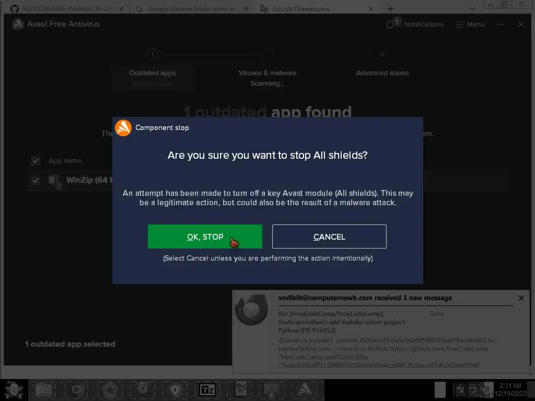Open a new browser tab with plus

[391, 9]
